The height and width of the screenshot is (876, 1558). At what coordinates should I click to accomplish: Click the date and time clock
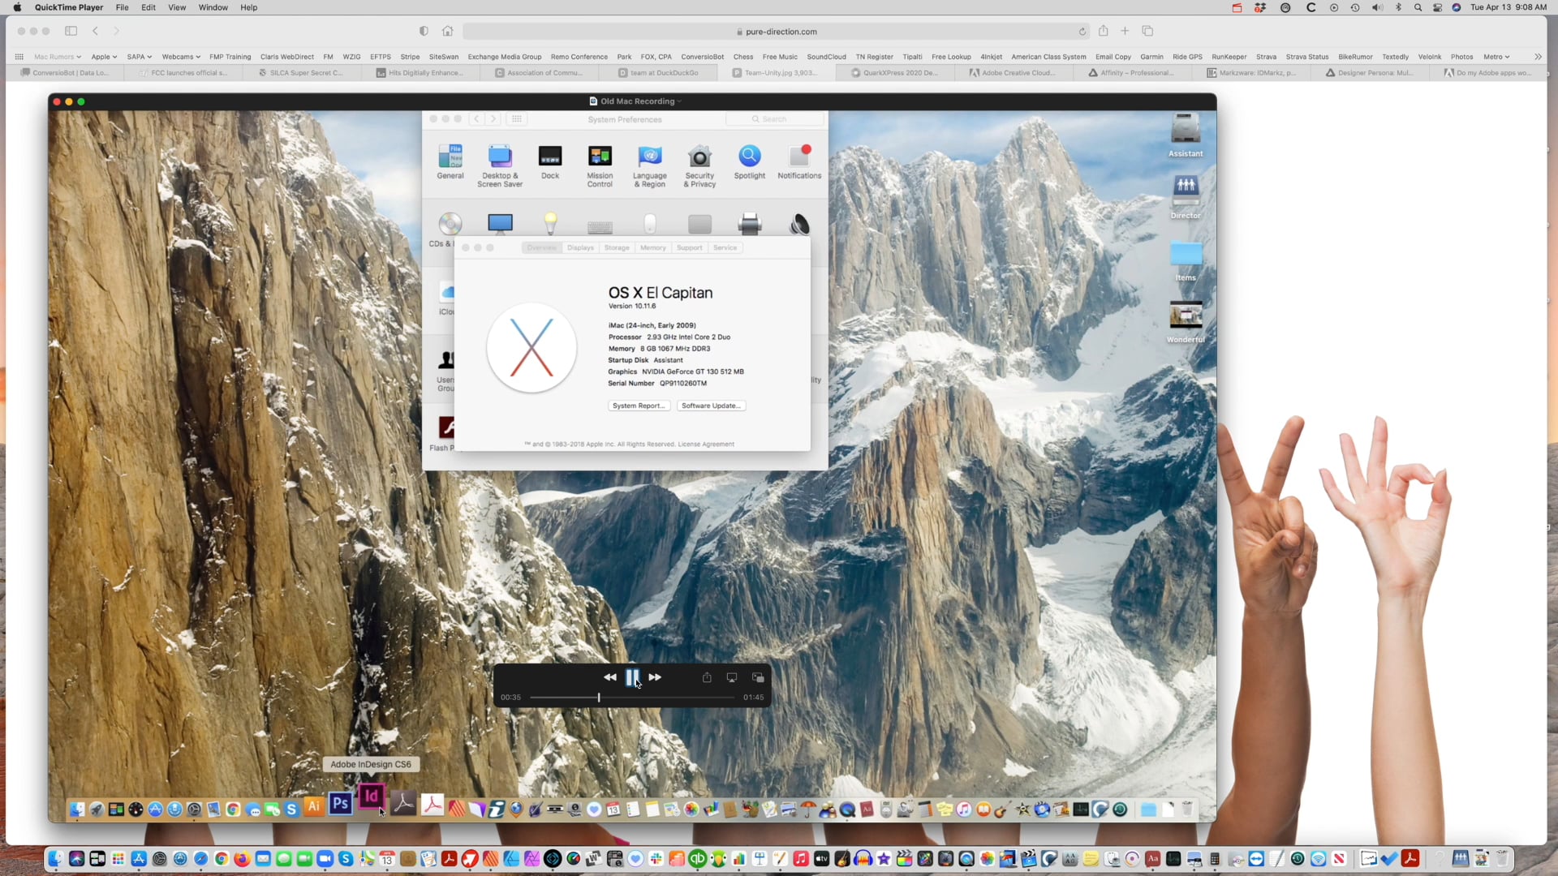[1509, 7]
